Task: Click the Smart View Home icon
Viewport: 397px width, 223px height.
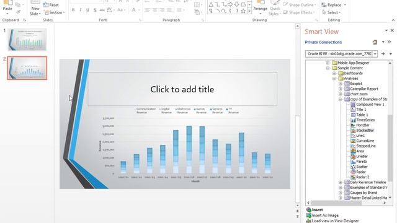Action: tap(375, 42)
